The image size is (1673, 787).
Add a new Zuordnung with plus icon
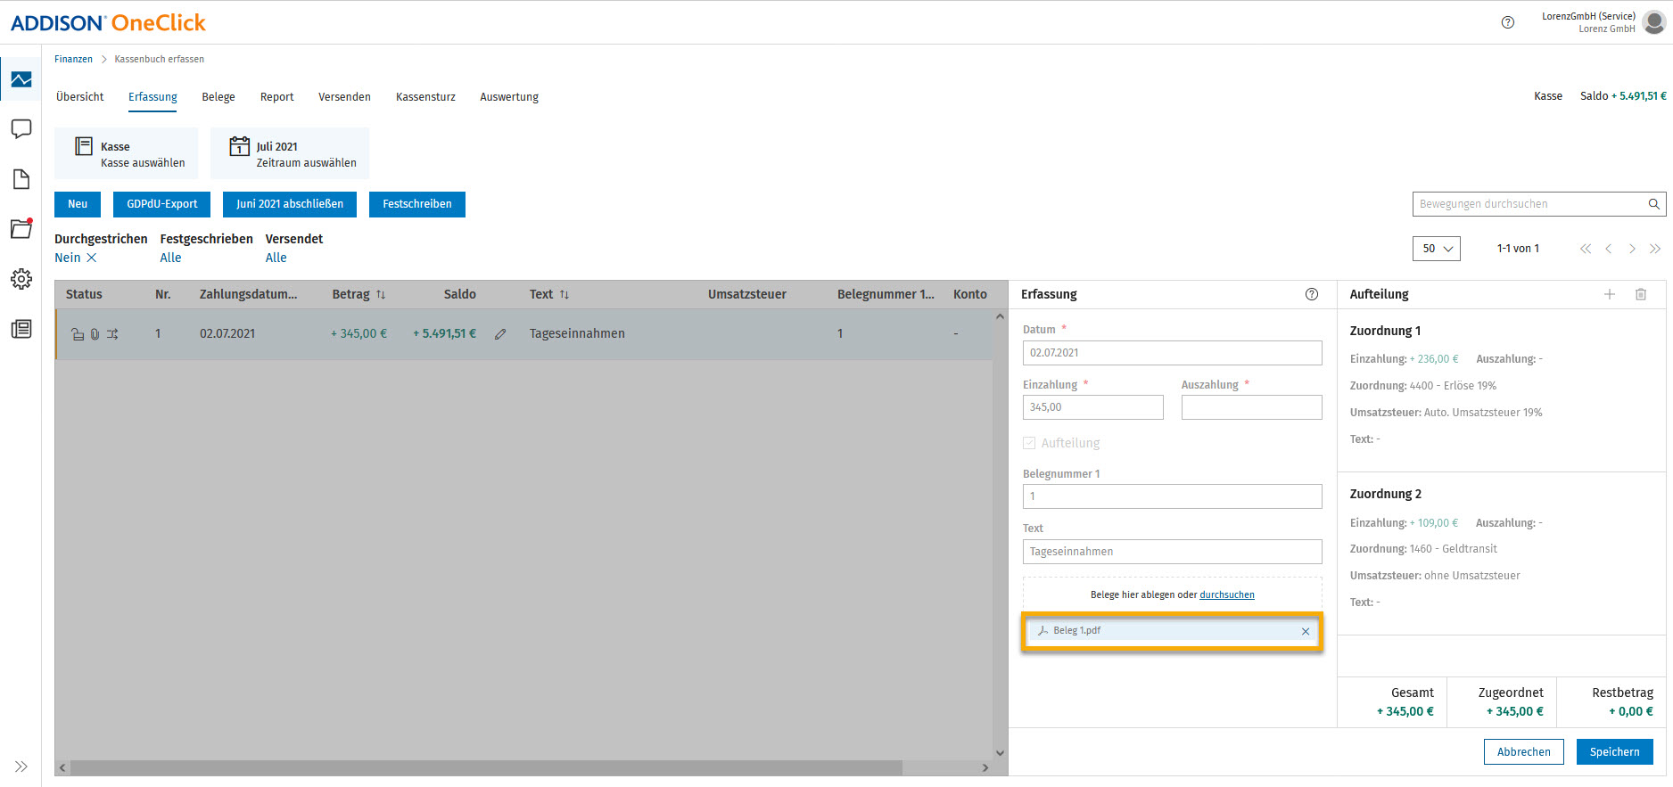point(1610,294)
